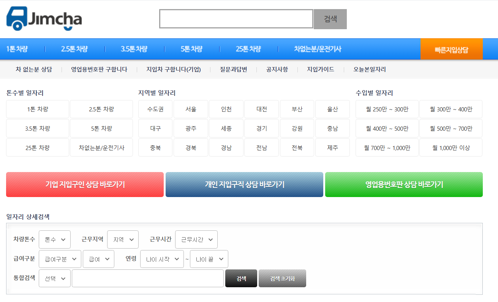
Task: Select 5톤 차량 under 톤수별 일자리
Action: tap(101, 128)
